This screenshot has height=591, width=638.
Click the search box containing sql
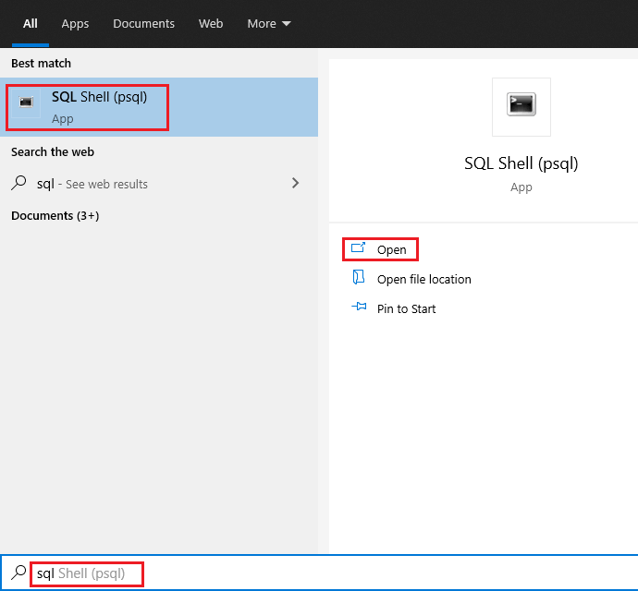click(319, 573)
